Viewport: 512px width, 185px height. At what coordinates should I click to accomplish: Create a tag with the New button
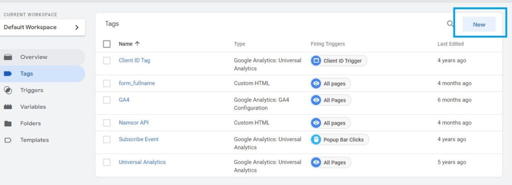(479, 24)
